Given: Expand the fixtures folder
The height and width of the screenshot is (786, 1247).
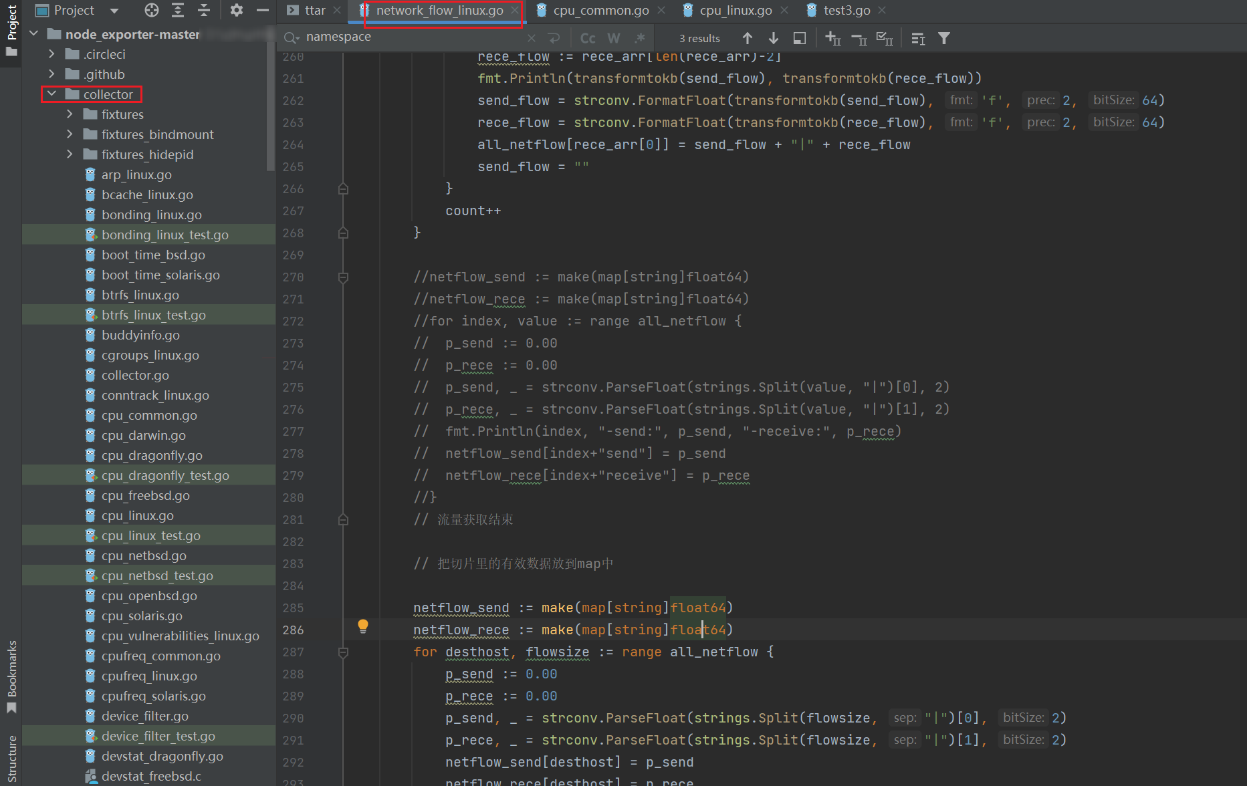Looking at the screenshot, I should point(70,114).
